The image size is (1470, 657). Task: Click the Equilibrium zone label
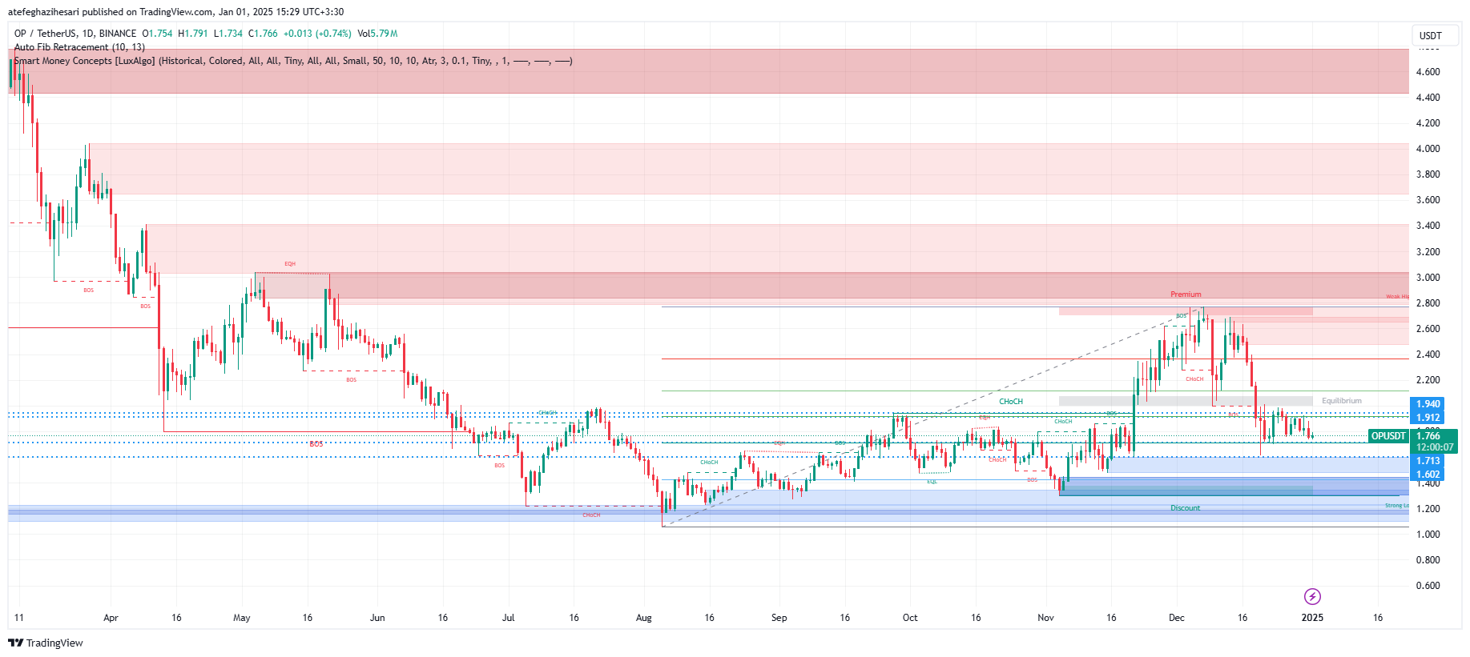pos(1342,401)
